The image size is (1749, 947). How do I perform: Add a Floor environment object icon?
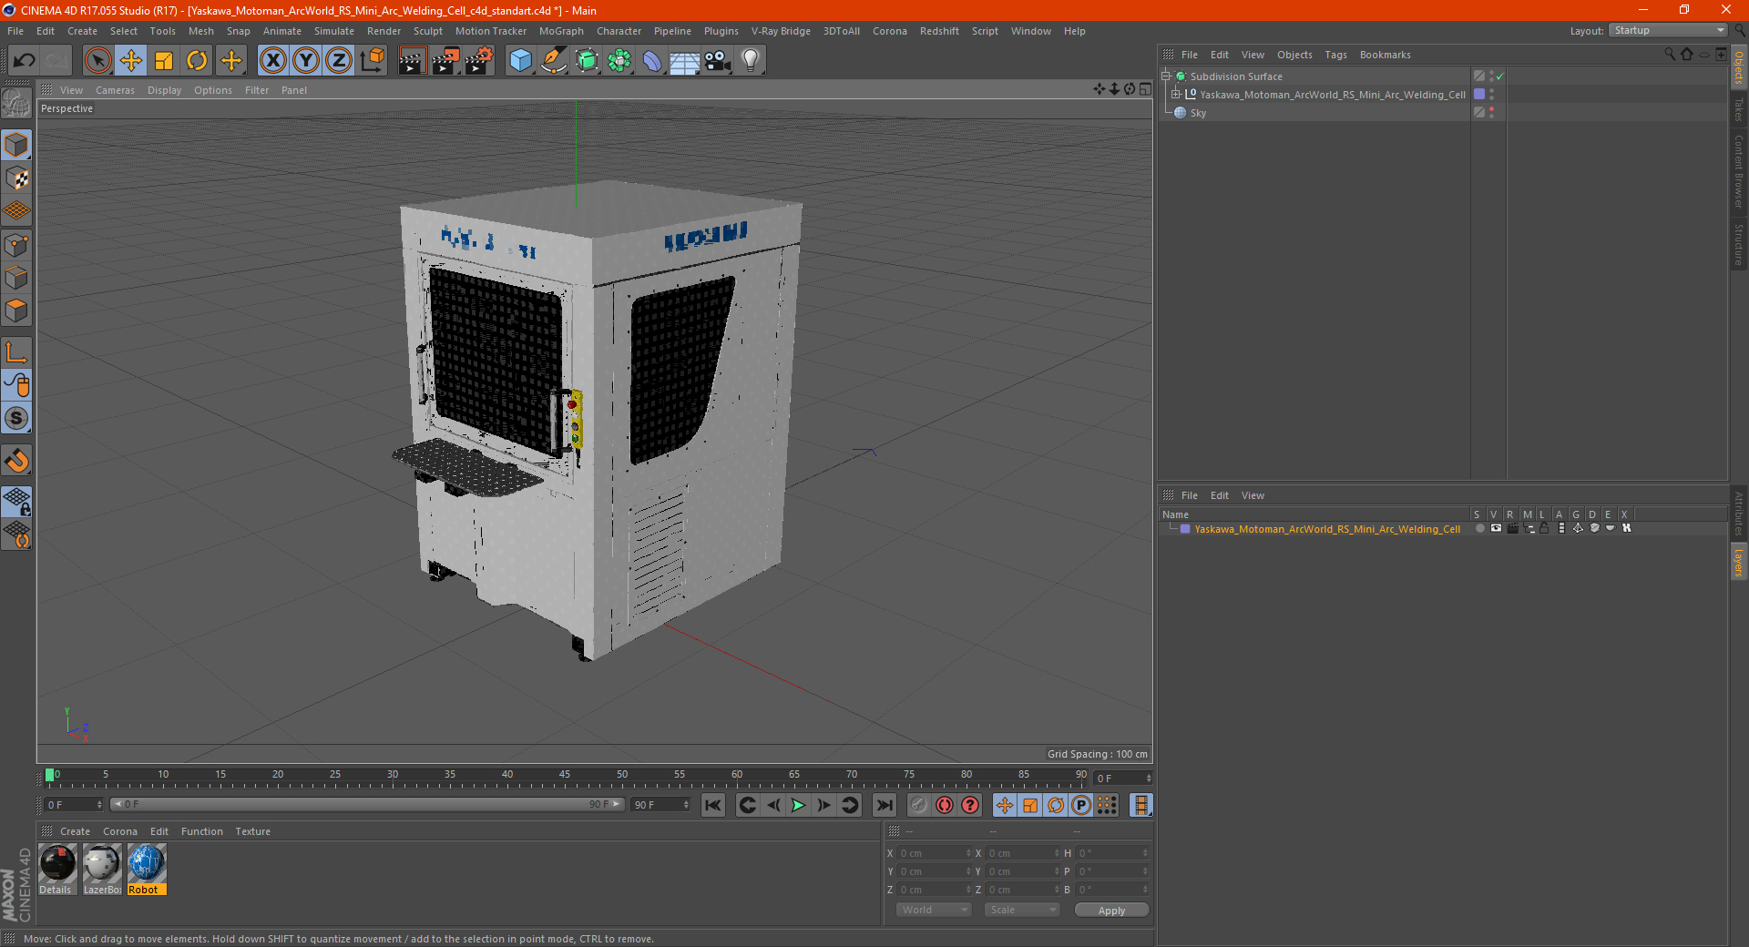click(684, 61)
